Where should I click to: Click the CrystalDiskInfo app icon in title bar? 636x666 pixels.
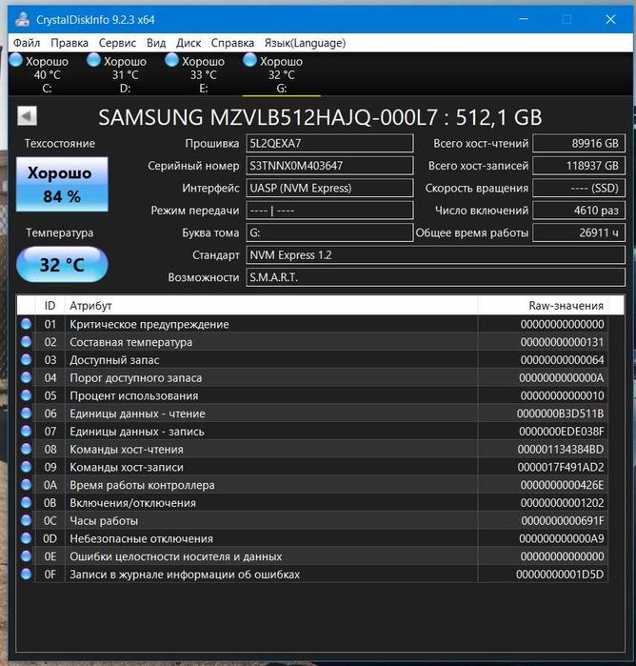(x=22, y=20)
